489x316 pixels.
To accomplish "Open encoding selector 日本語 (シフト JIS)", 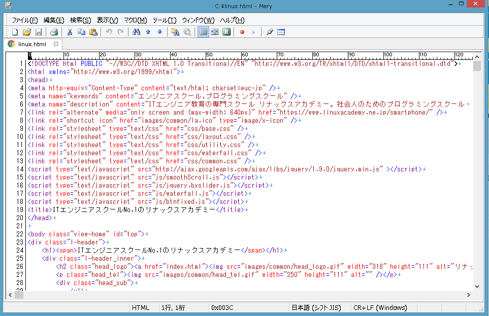I will 319,307.
